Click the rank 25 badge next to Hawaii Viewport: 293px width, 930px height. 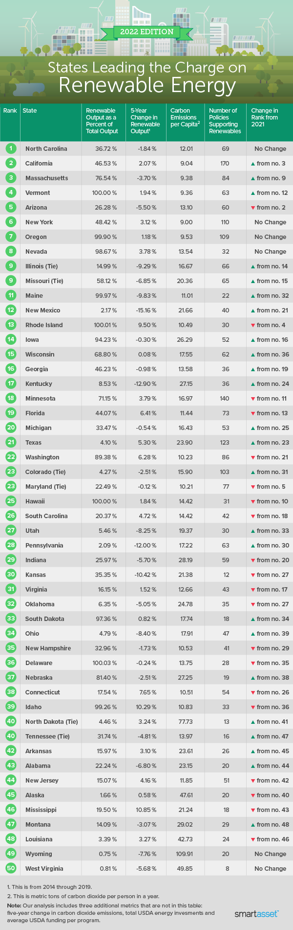pyautogui.click(x=11, y=501)
